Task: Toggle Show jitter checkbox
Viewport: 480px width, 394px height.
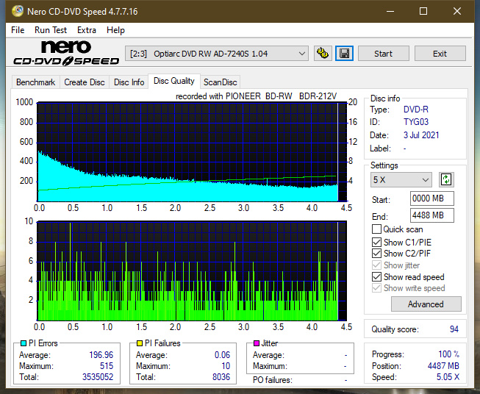Action: pyautogui.click(x=376, y=265)
